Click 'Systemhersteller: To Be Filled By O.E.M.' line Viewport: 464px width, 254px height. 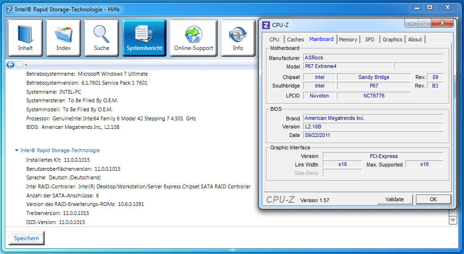point(72,100)
